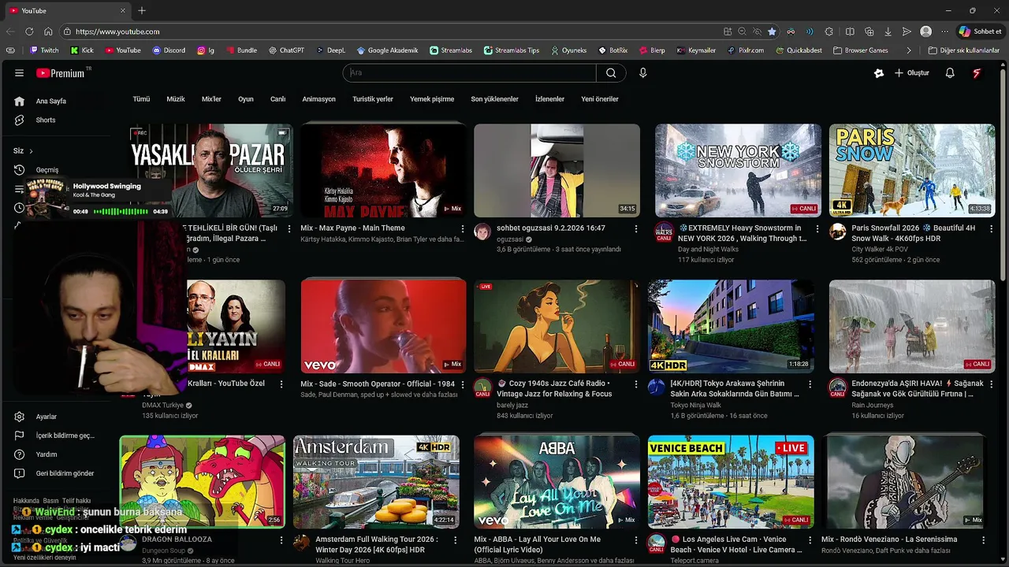Select the Oyun filter chip
Viewport: 1009px width, 567px height.
(246, 99)
